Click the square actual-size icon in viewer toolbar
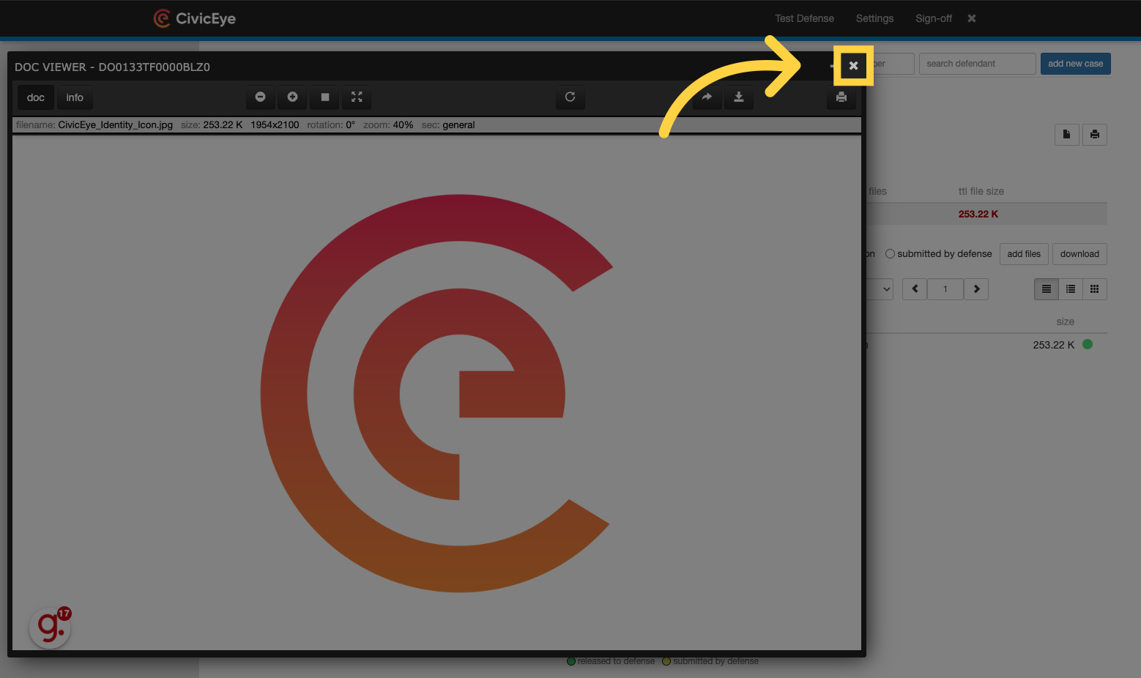This screenshot has height=678, width=1141. pos(324,97)
